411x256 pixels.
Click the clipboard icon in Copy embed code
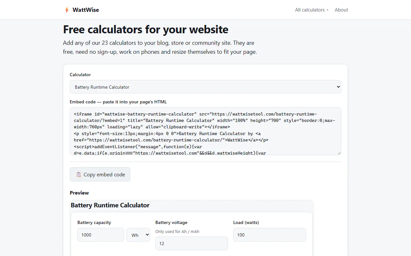[78, 174]
